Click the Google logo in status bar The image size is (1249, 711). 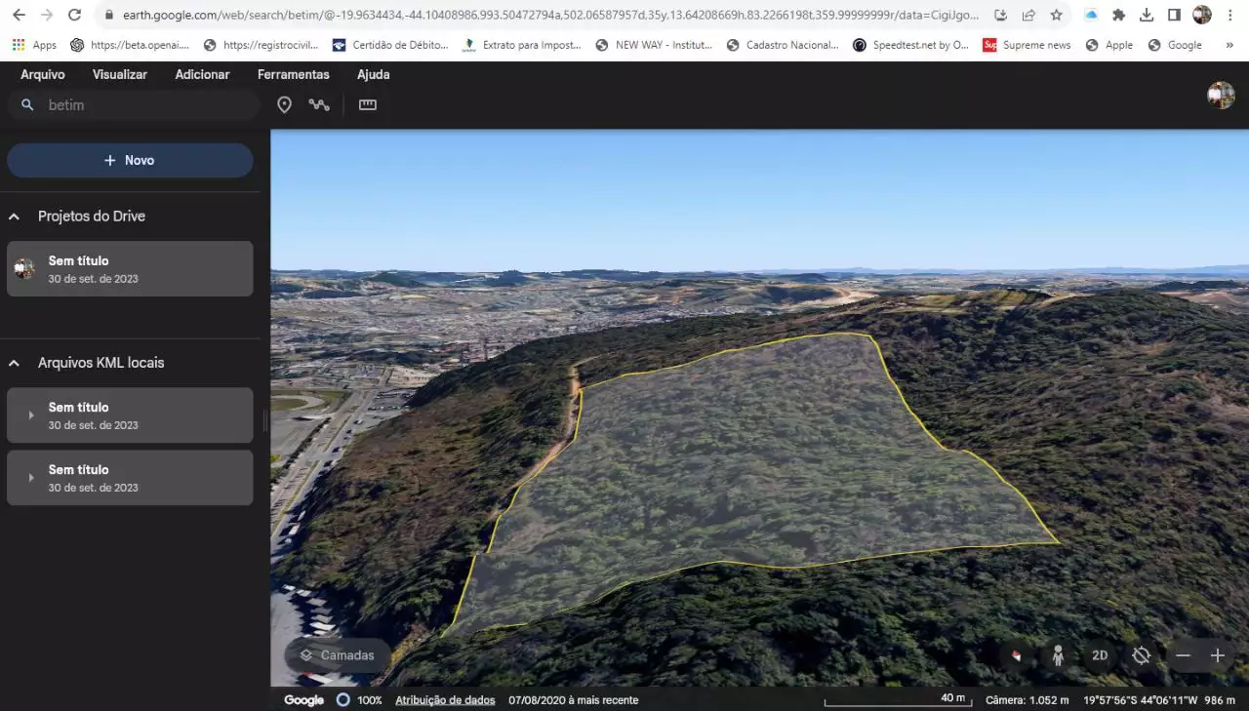pyautogui.click(x=303, y=700)
